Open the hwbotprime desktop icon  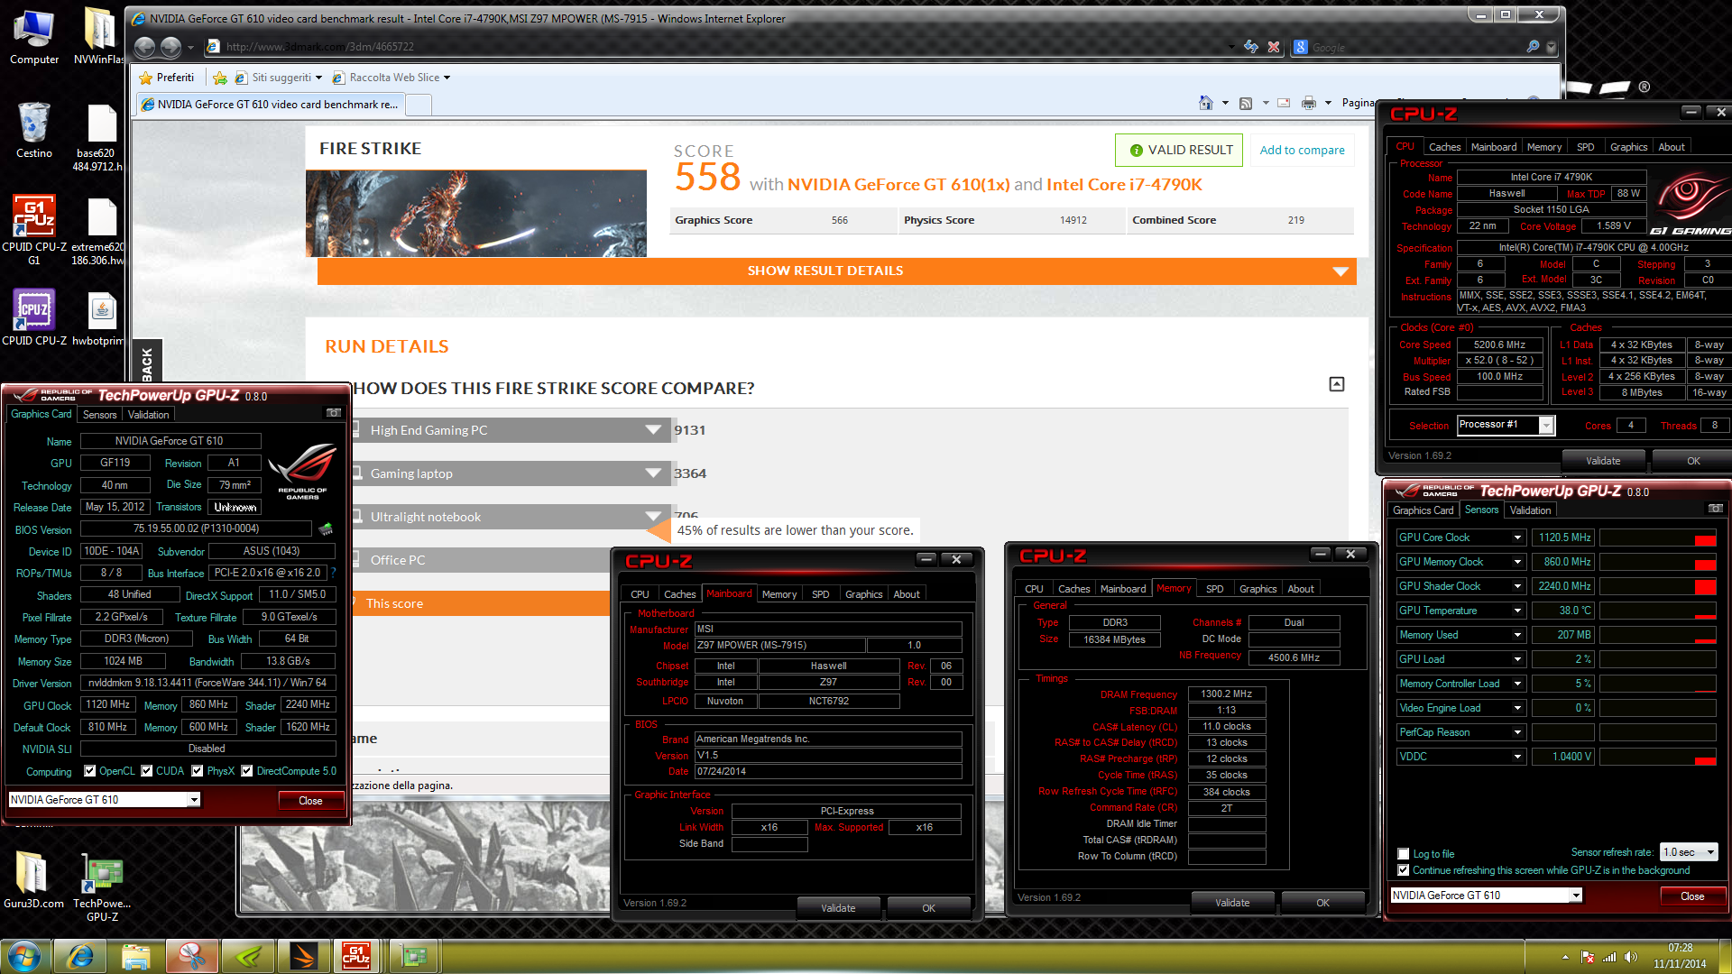[98, 318]
